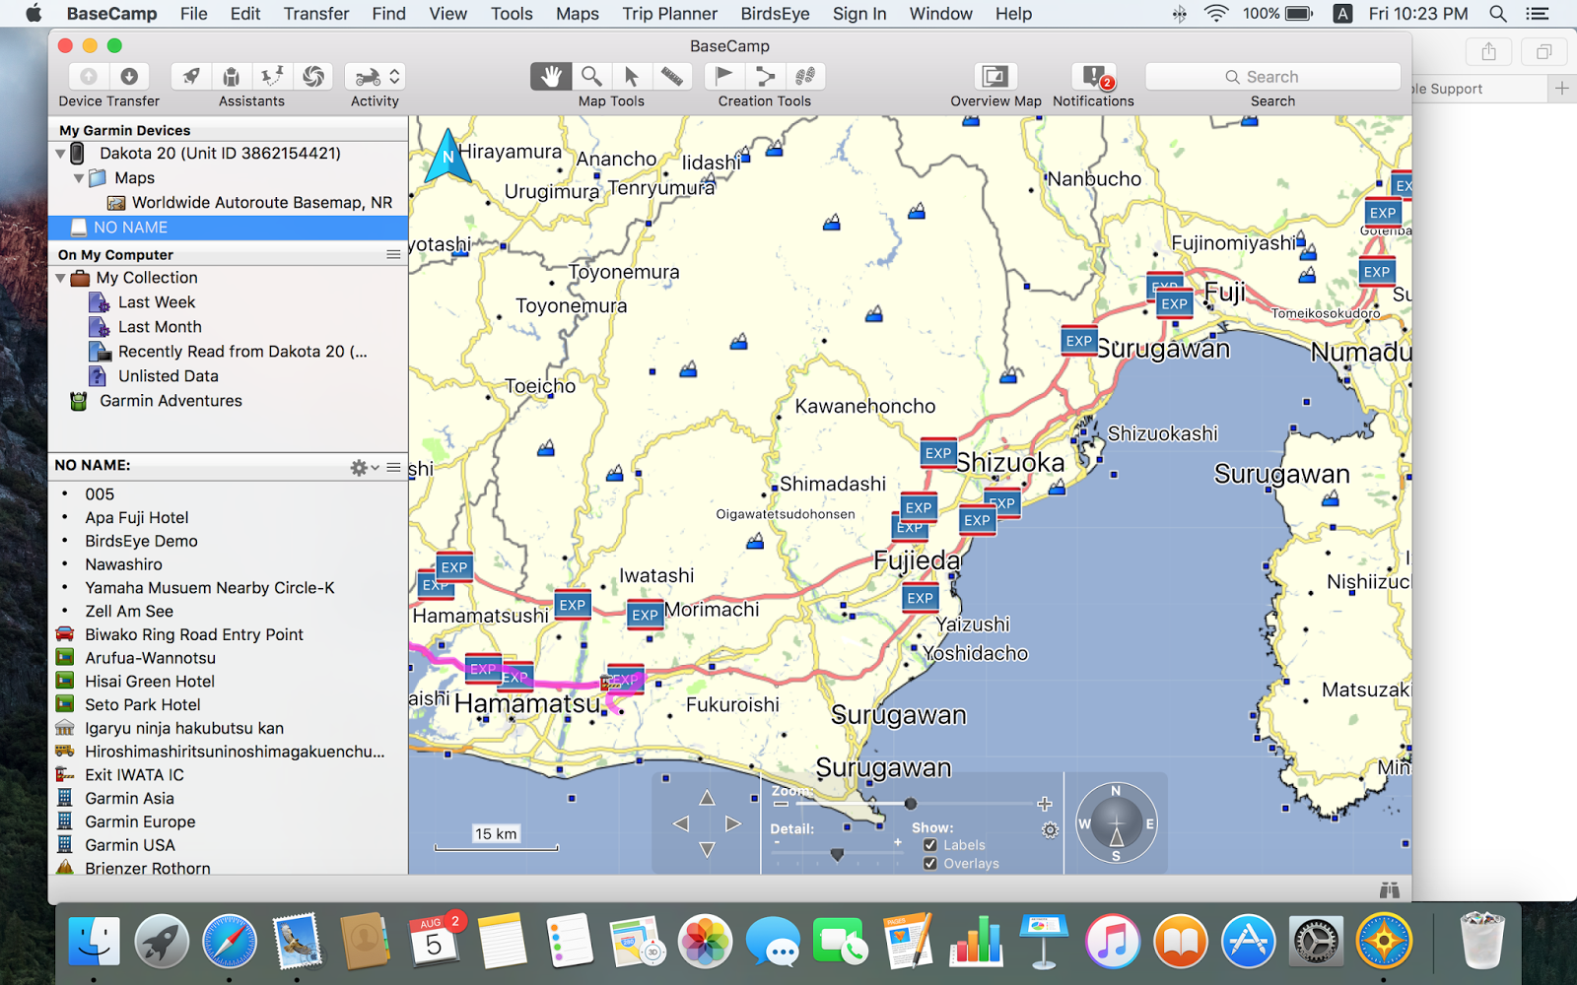Choose the footprints New Track tool
This screenshot has height=985, width=1577.
pos(805,76)
